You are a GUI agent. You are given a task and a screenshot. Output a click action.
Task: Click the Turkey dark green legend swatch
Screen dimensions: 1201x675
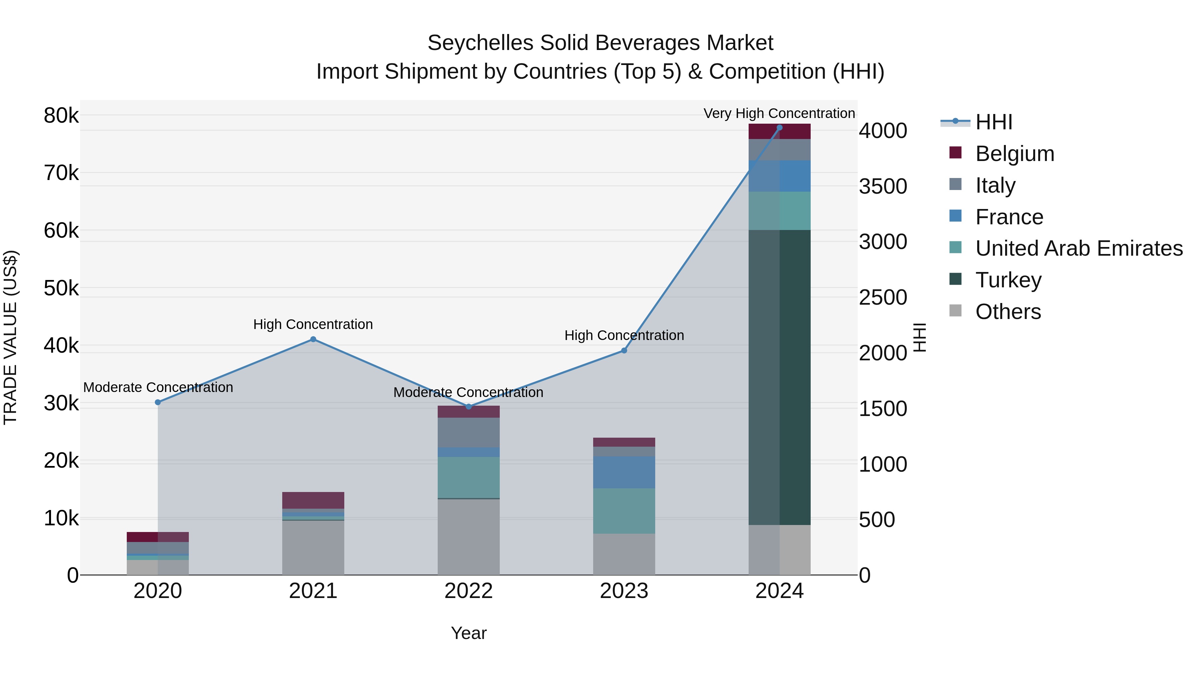(x=955, y=279)
